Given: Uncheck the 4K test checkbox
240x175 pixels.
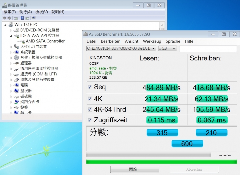Looking at the screenshot, I should pos(90,99).
